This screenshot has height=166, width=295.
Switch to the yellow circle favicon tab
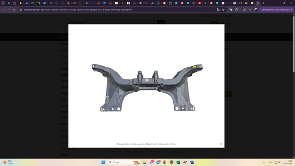(x=20, y=3)
